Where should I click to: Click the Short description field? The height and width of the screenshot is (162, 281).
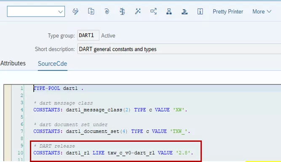179,49
